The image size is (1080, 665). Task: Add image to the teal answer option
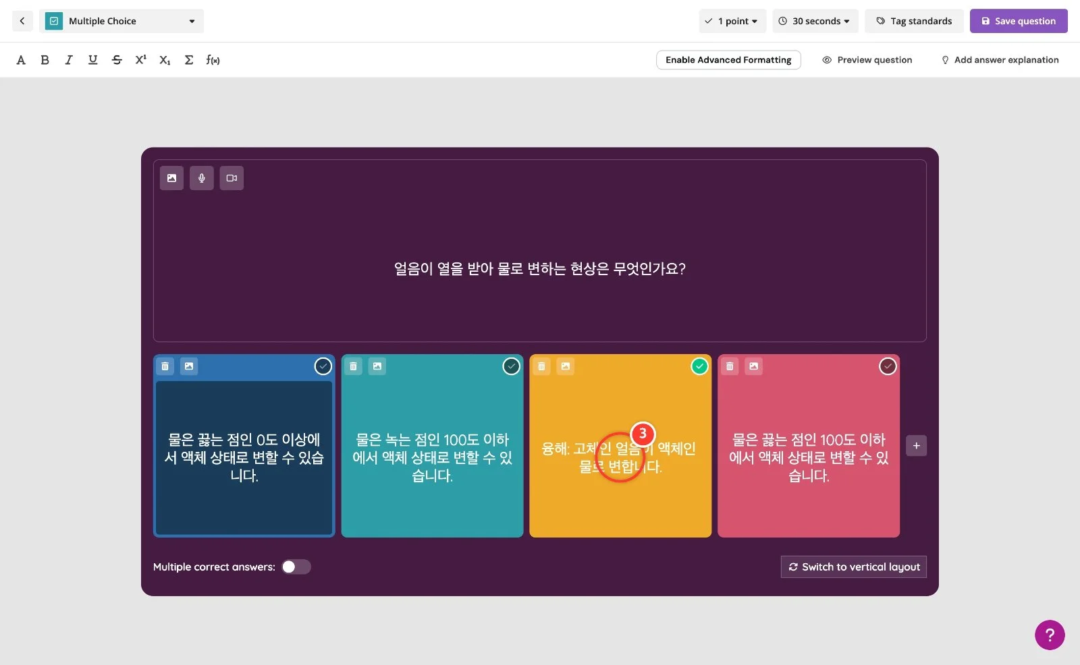377,366
